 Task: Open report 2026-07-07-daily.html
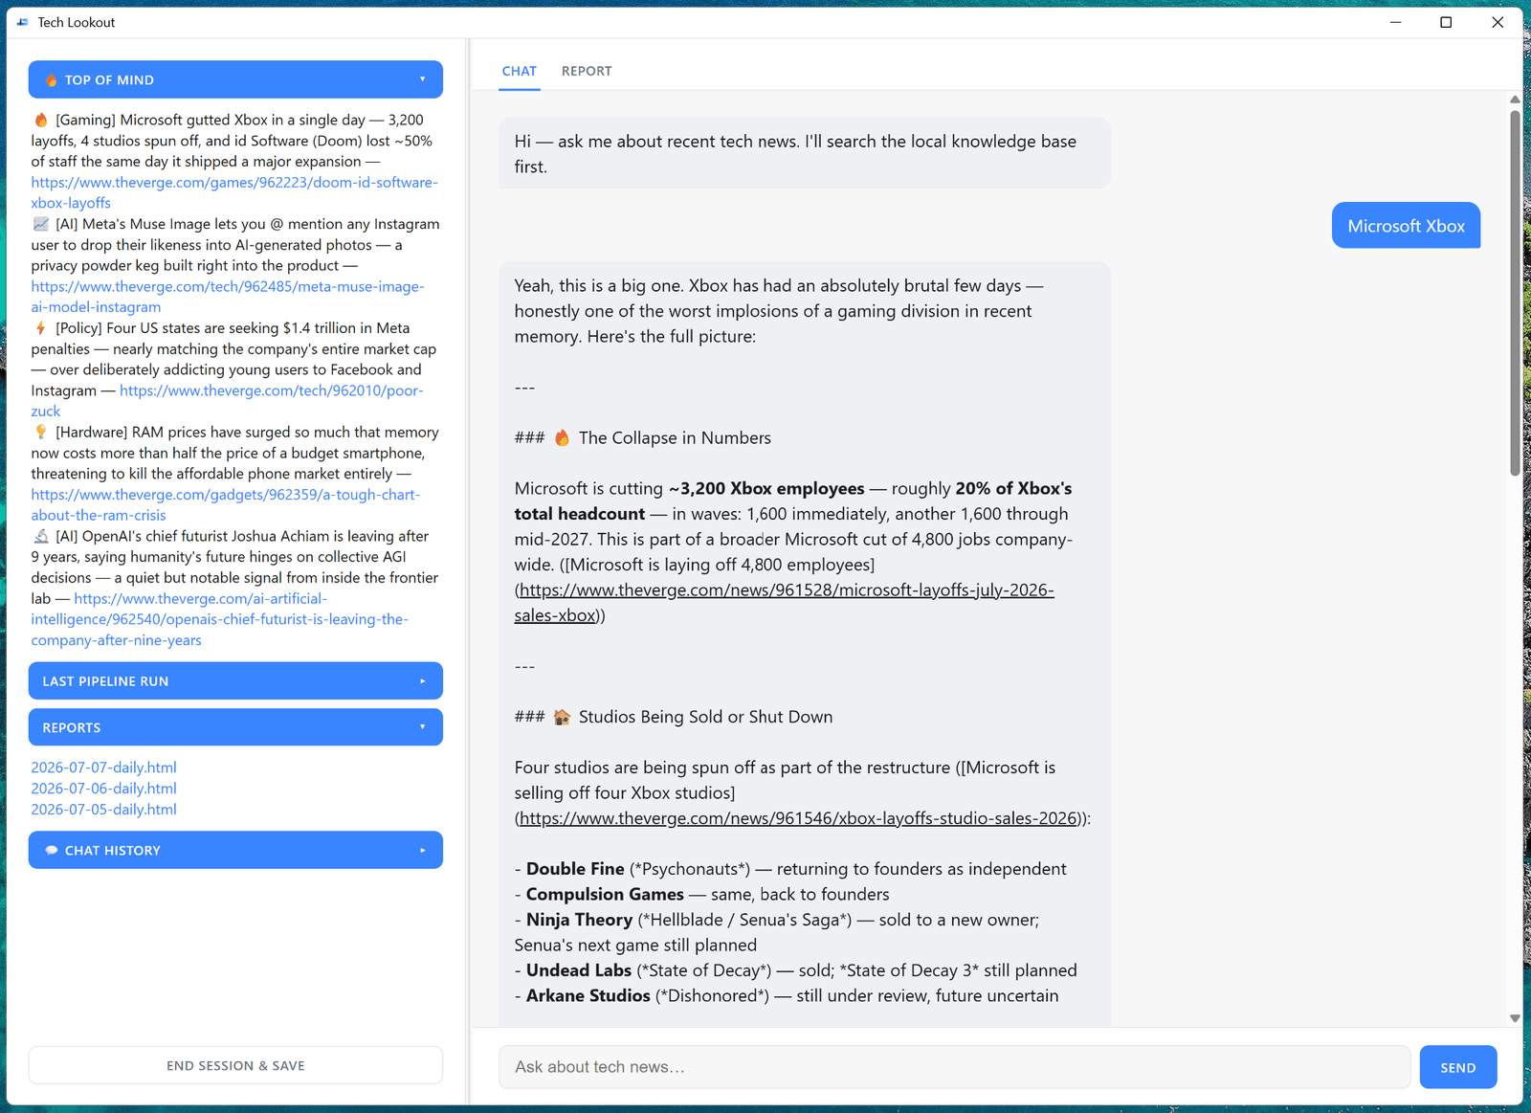[x=103, y=768]
